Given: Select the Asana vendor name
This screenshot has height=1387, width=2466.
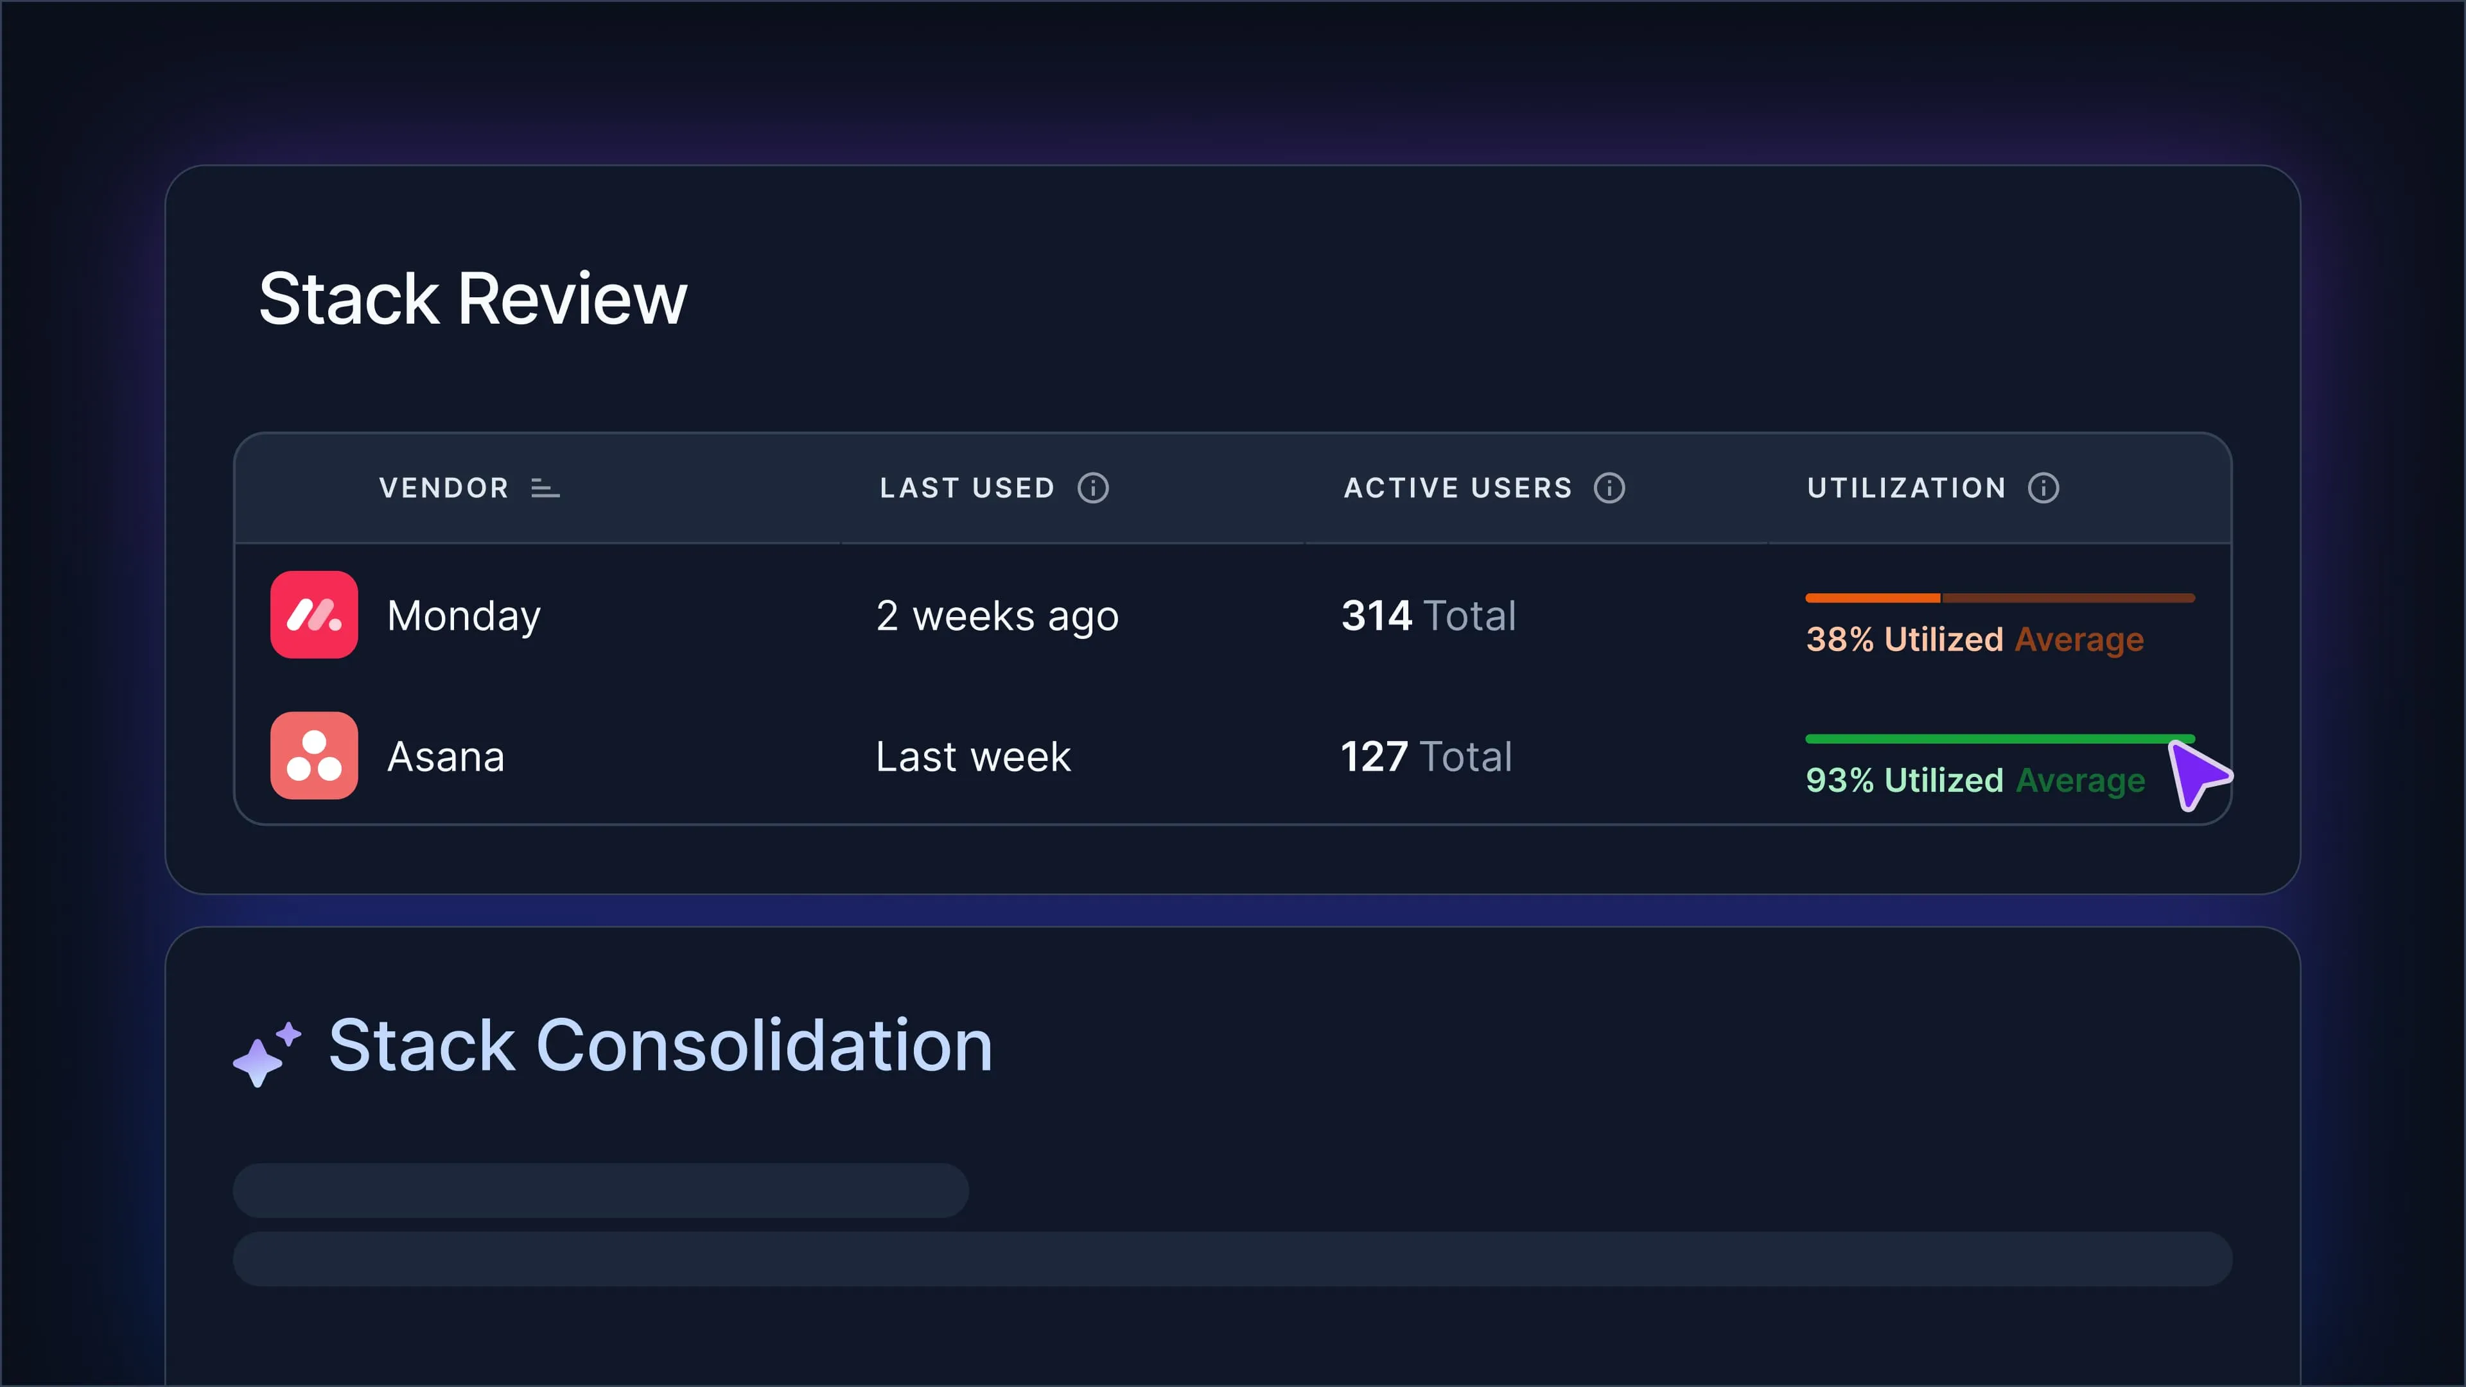Looking at the screenshot, I should [x=445, y=756].
